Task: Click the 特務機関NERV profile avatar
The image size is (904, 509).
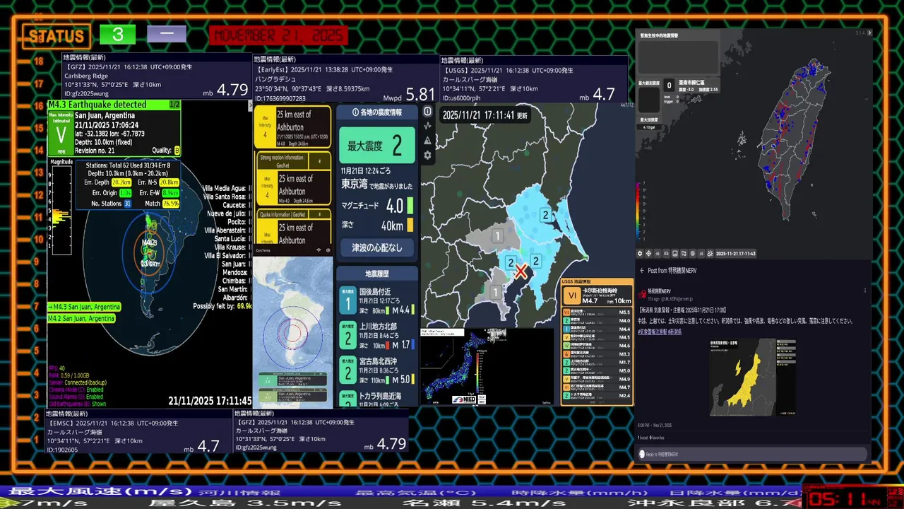Action: point(643,293)
